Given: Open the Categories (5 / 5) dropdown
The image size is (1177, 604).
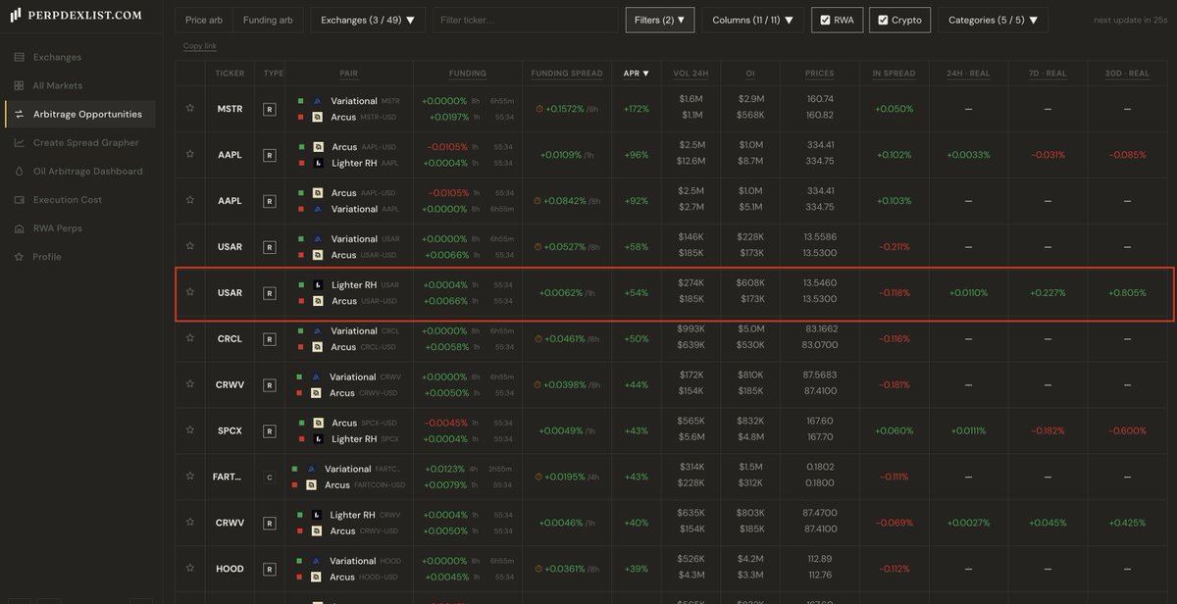Looking at the screenshot, I should (993, 20).
